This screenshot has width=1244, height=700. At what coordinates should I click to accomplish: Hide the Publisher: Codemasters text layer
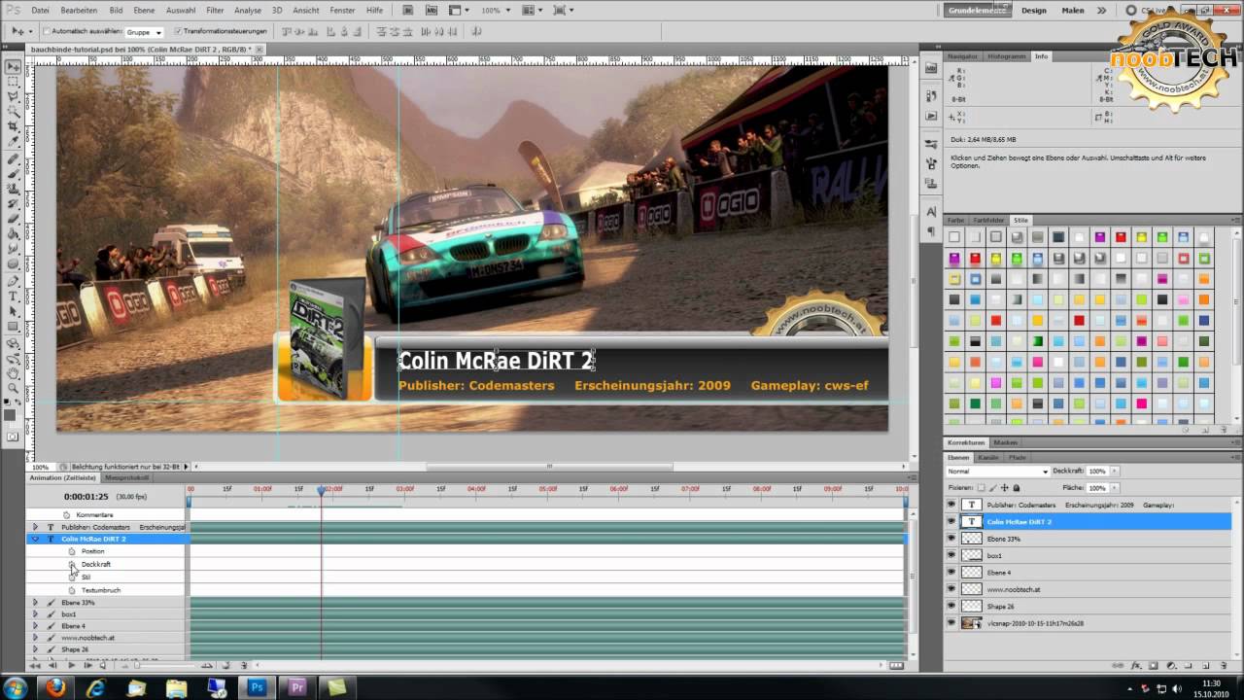point(951,505)
